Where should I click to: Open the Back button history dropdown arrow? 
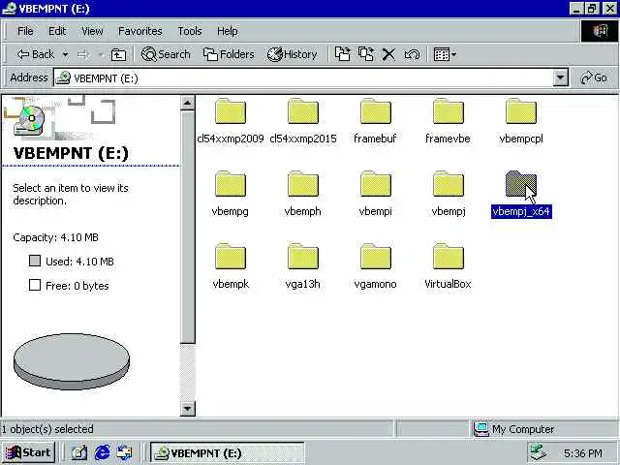click(65, 54)
